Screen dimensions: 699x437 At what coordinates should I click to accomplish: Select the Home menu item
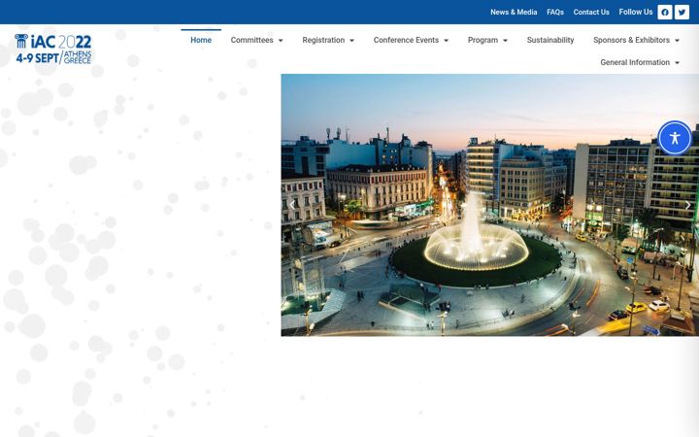pos(201,40)
